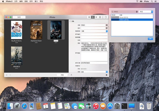
Task: Click the popover search field
Action: point(125,12)
